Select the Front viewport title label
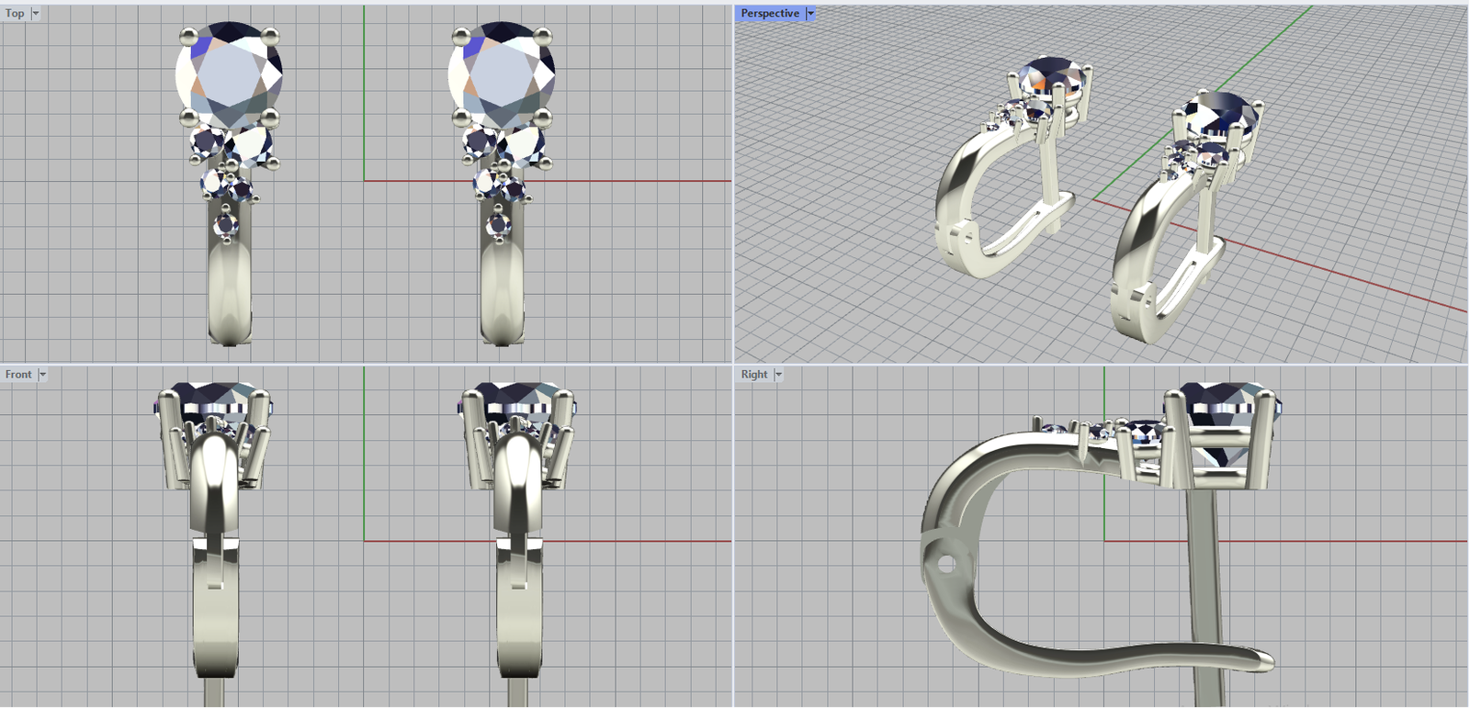Screen dimensions: 1470x709 coord(18,375)
